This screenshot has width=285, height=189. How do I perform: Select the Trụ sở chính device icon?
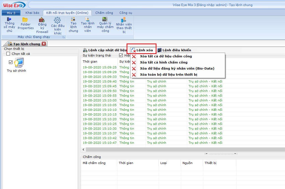[x=19, y=63]
